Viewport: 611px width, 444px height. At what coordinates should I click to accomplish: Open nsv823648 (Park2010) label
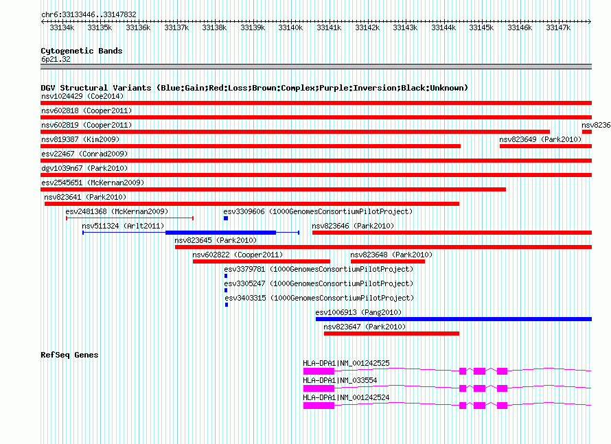(x=391, y=255)
